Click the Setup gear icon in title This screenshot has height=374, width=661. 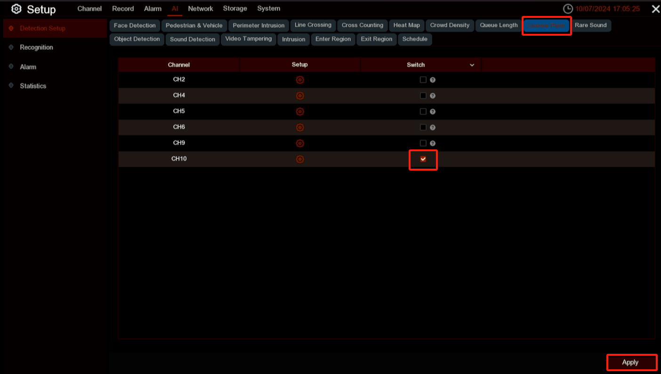[x=16, y=9]
